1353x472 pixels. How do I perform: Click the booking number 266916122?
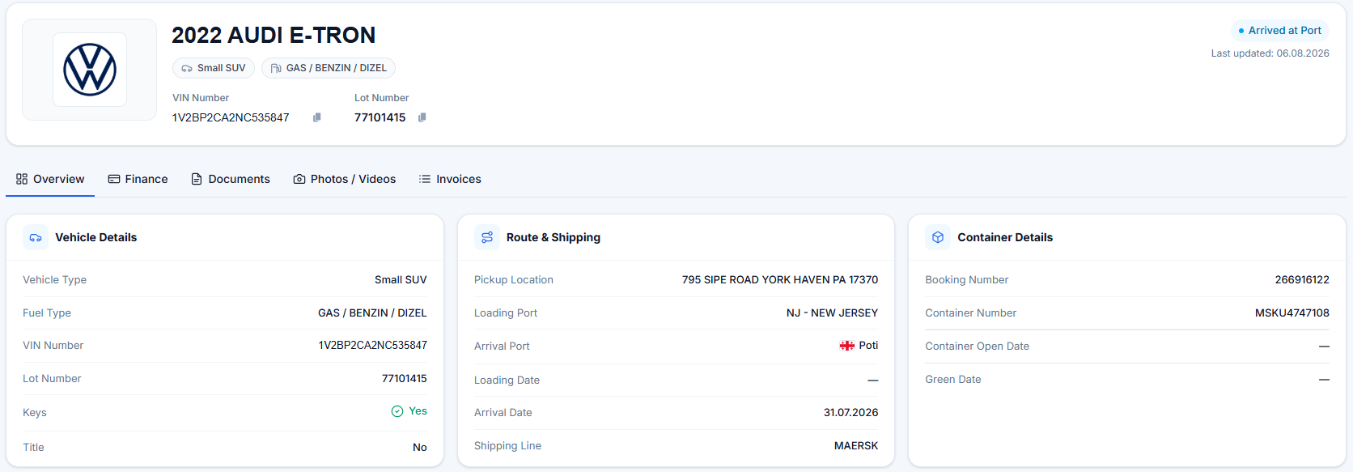pos(1302,280)
